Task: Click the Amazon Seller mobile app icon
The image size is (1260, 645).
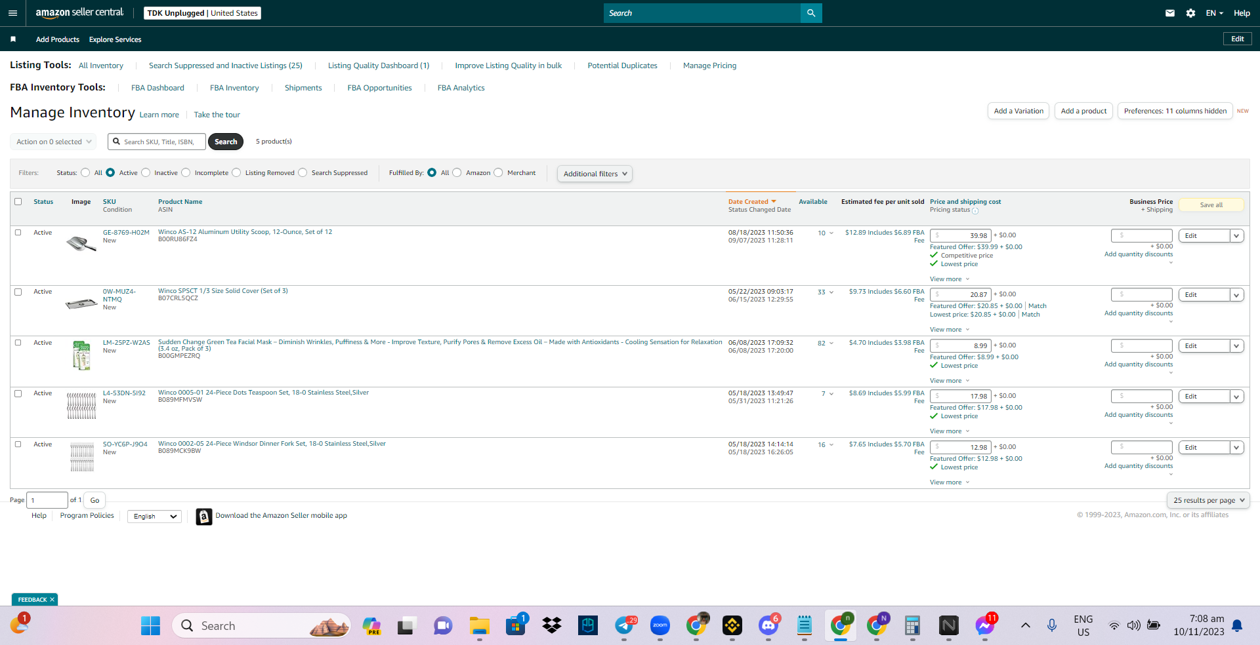Action: (204, 517)
